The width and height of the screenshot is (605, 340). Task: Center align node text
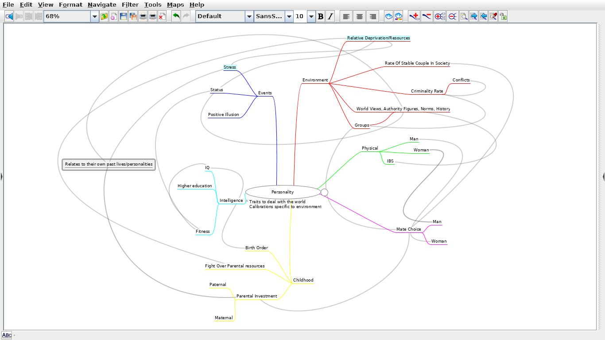(x=360, y=16)
